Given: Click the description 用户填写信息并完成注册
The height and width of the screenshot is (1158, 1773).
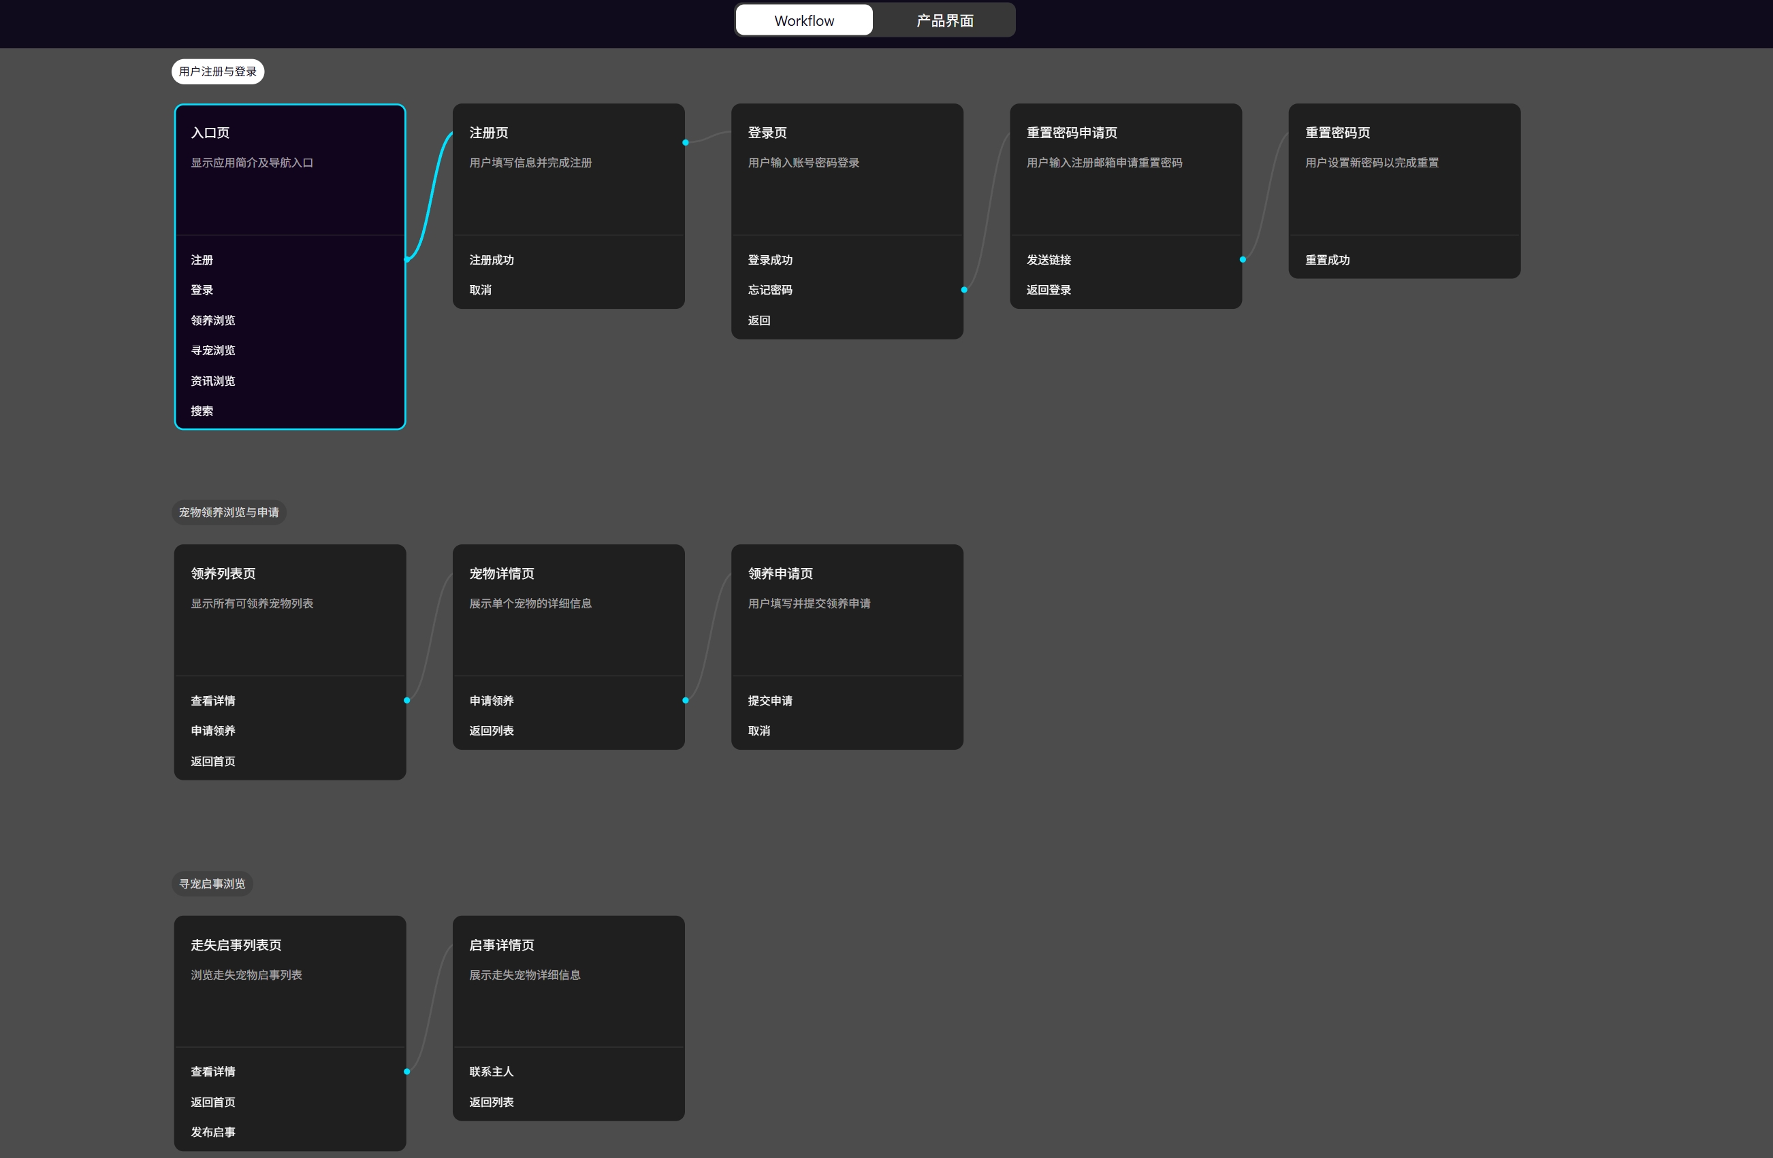Looking at the screenshot, I should click(x=530, y=162).
